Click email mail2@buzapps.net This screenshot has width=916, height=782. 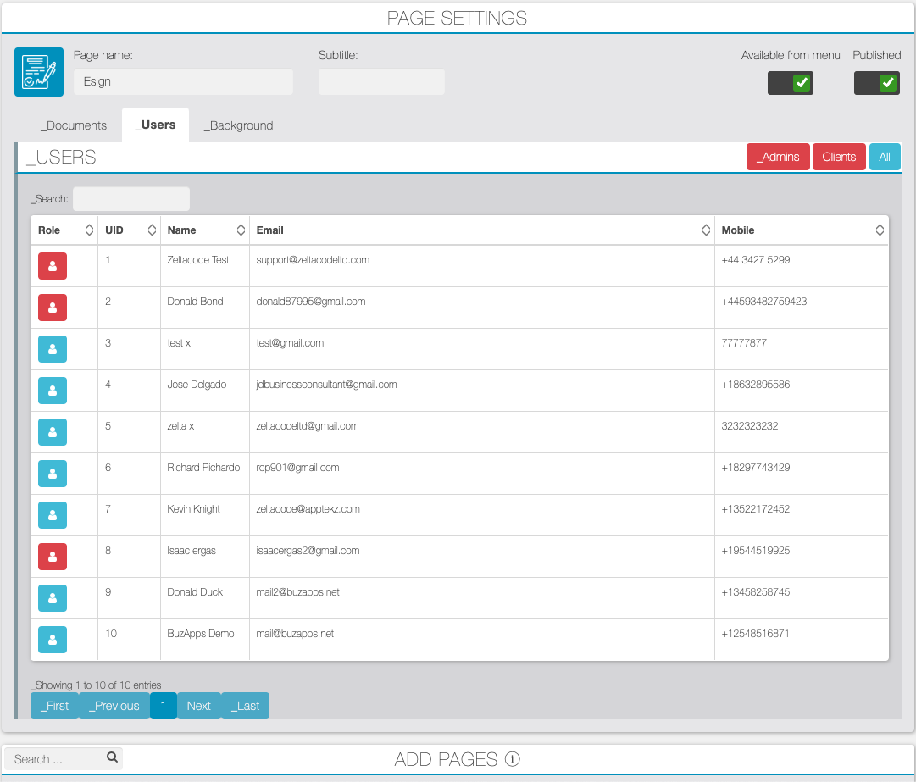(x=297, y=591)
